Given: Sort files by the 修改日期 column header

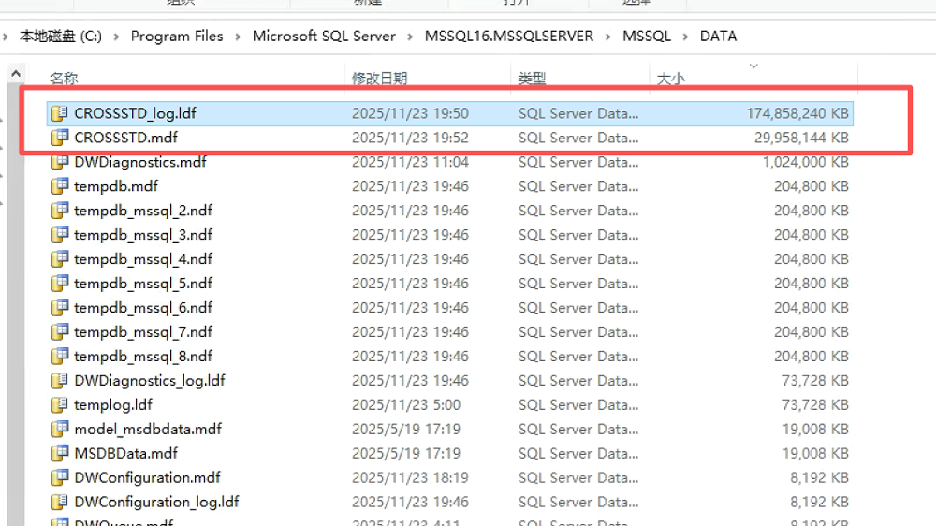Looking at the screenshot, I should [x=379, y=80].
